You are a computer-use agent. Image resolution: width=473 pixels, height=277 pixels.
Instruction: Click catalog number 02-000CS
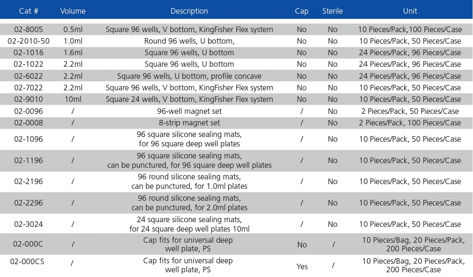tap(28, 262)
